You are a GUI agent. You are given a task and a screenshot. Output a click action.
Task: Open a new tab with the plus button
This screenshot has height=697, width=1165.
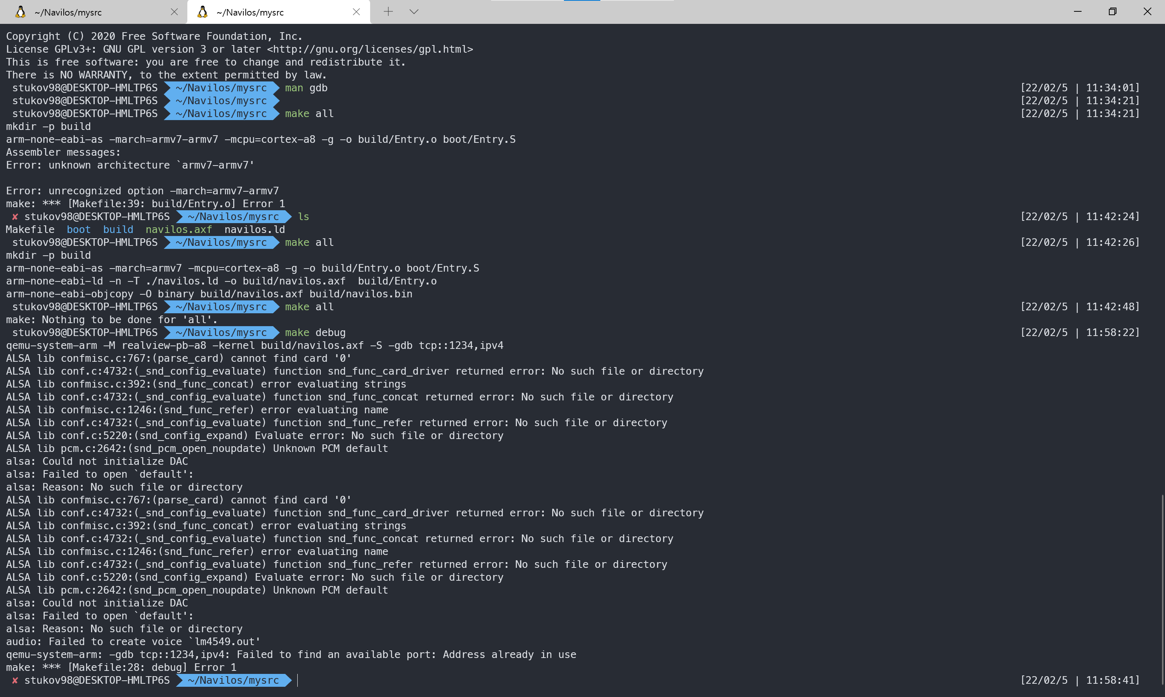click(x=388, y=12)
